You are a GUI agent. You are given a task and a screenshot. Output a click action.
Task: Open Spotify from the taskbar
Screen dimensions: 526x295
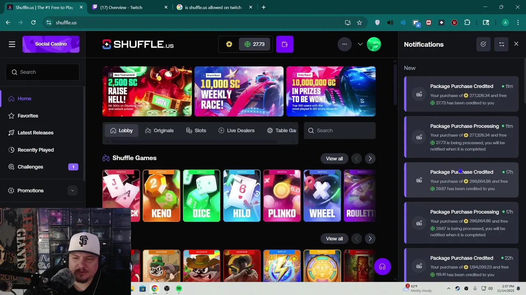pyautogui.click(x=179, y=289)
